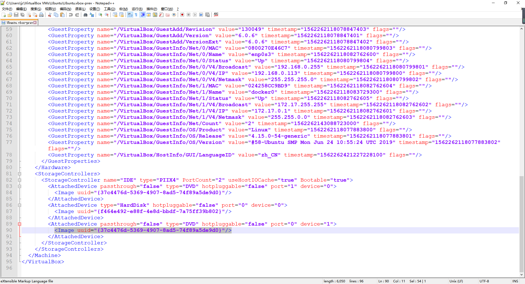Click Run macro multiple times icon
Viewport: 525px width, 284px height.
point(201,15)
